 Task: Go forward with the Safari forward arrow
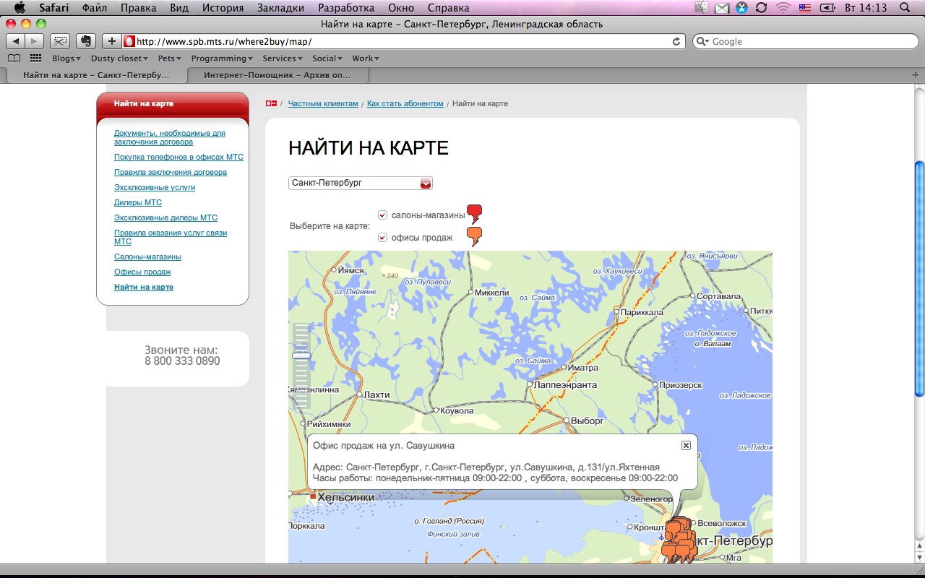tap(35, 41)
